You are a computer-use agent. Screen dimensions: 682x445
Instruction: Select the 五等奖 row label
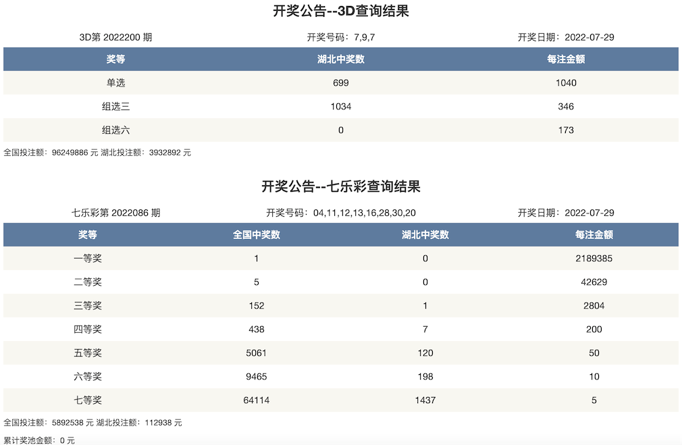click(87, 352)
